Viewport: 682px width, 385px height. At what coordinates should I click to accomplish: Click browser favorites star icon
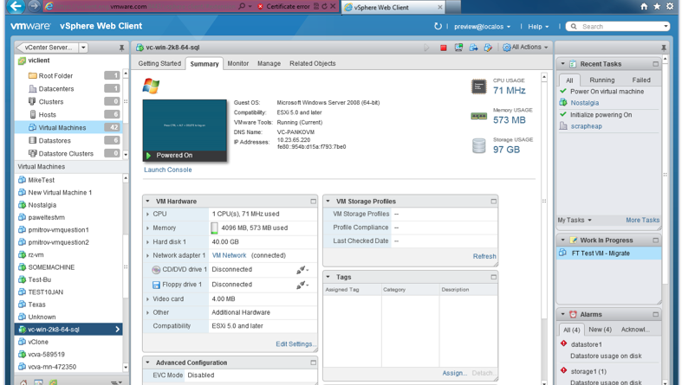tap(657, 6)
